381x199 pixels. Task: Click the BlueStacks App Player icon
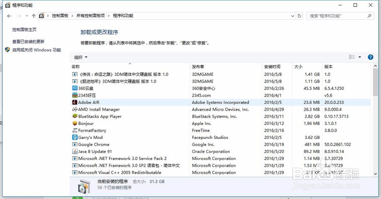tap(75, 116)
